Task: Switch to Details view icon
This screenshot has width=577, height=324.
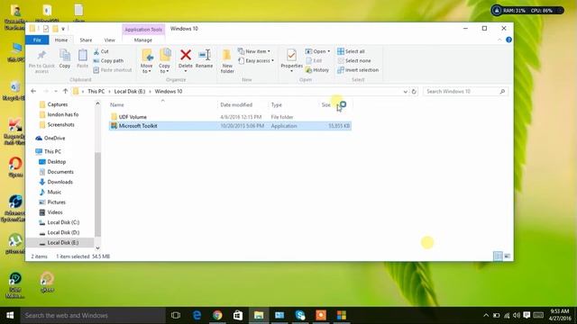Action: coord(498,256)
